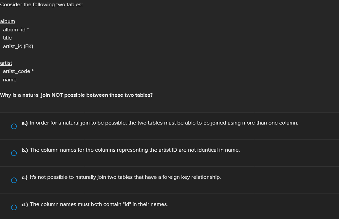
Task: Select radio button for answer a
Action: [x=13, y=126]
